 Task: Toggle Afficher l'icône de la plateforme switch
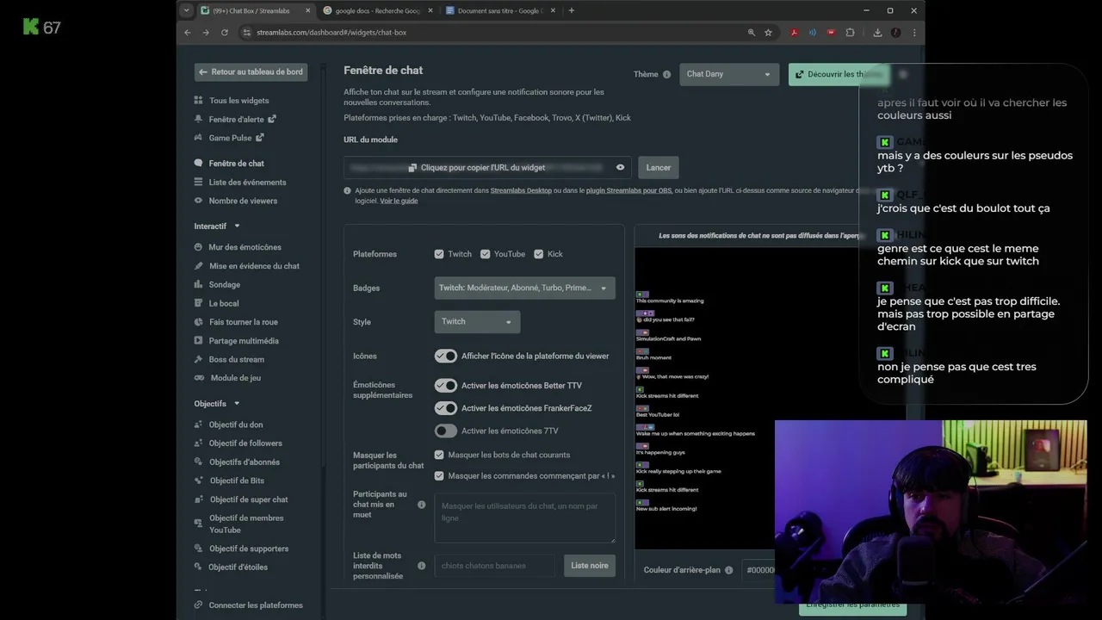(445, 356)
